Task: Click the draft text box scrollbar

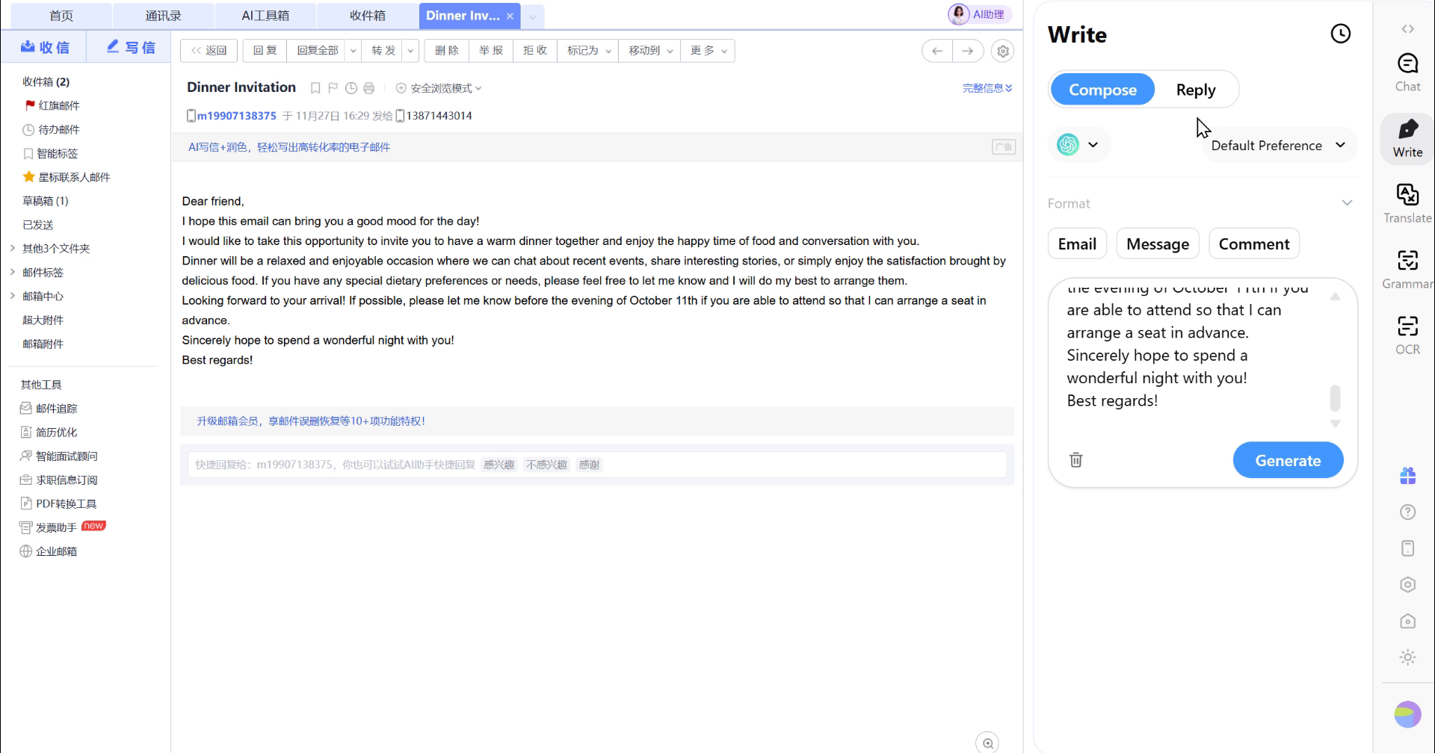Action: click(x=1335, y=397)
